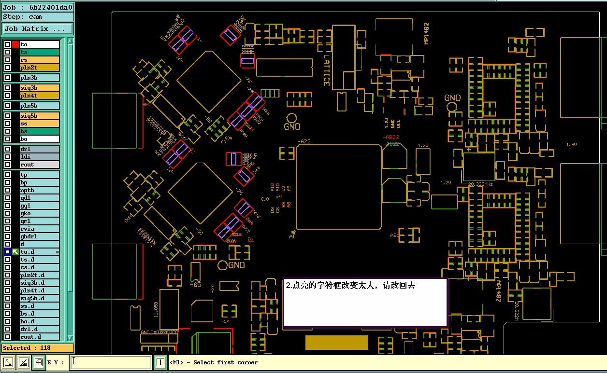Click the exclamation mark button beside the coordinate field
This screenshot has height=373, width=607.
[x=160, y=362]
